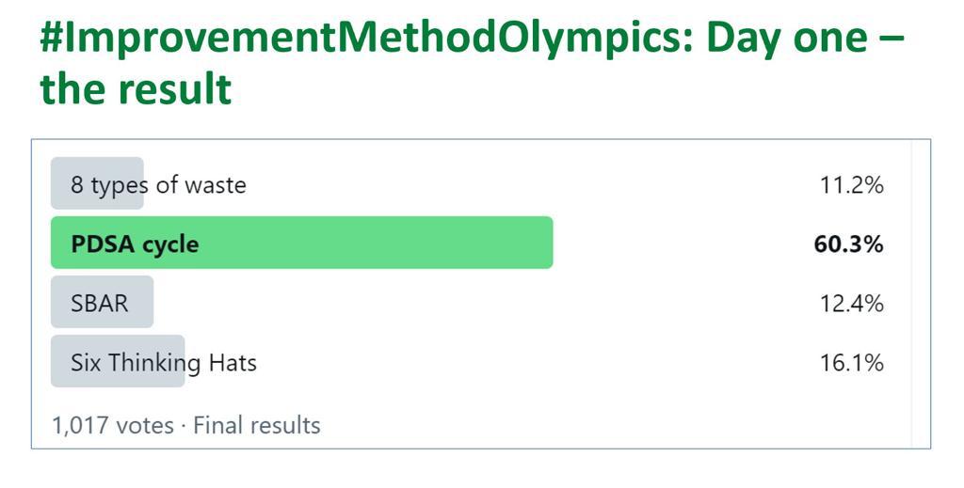The width and height of the screenshot is (964, 488).
Task: Click the vertical strip at poll's right edge
Action: click(x=921, y=293)
